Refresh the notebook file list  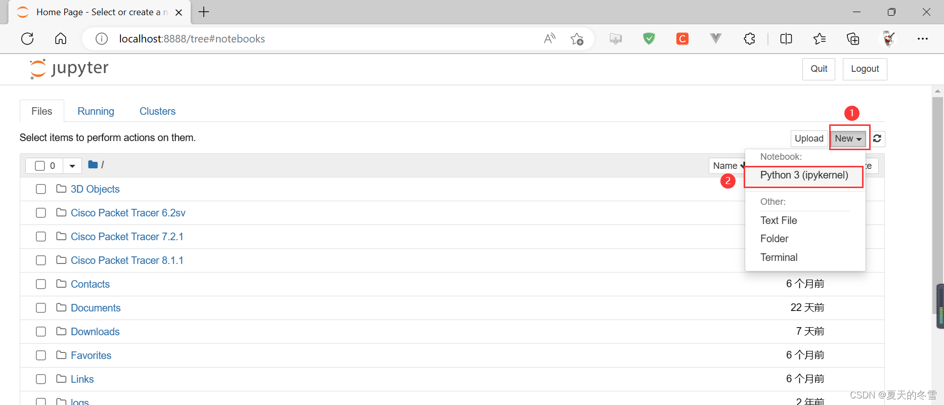pyautogui.click(x=877, y=139)
